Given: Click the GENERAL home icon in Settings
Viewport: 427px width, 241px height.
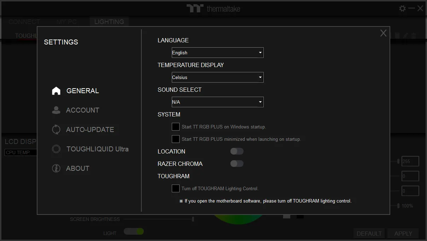Looking at the screenshot, I should point(56,91).
